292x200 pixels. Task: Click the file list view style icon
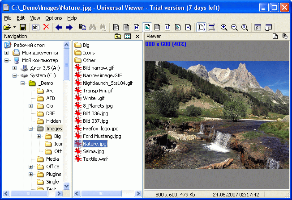128,36
